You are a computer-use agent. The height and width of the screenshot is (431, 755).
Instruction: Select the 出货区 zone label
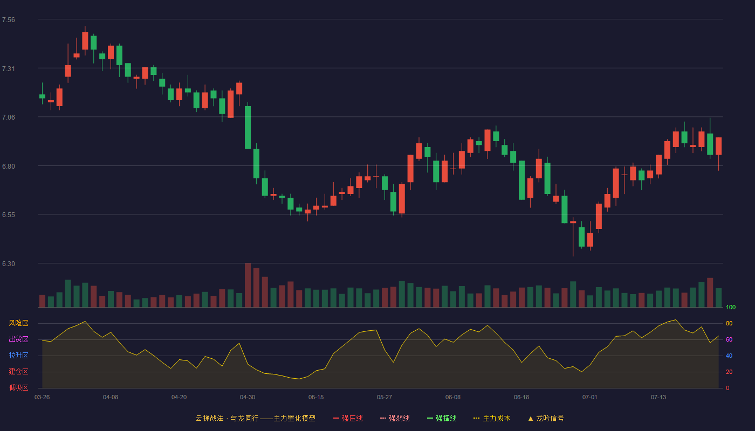18,339
